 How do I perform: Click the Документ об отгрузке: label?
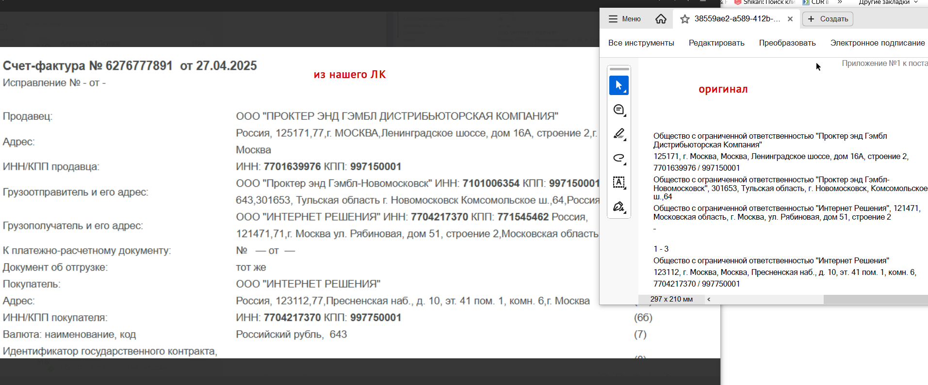click(55, 267)
